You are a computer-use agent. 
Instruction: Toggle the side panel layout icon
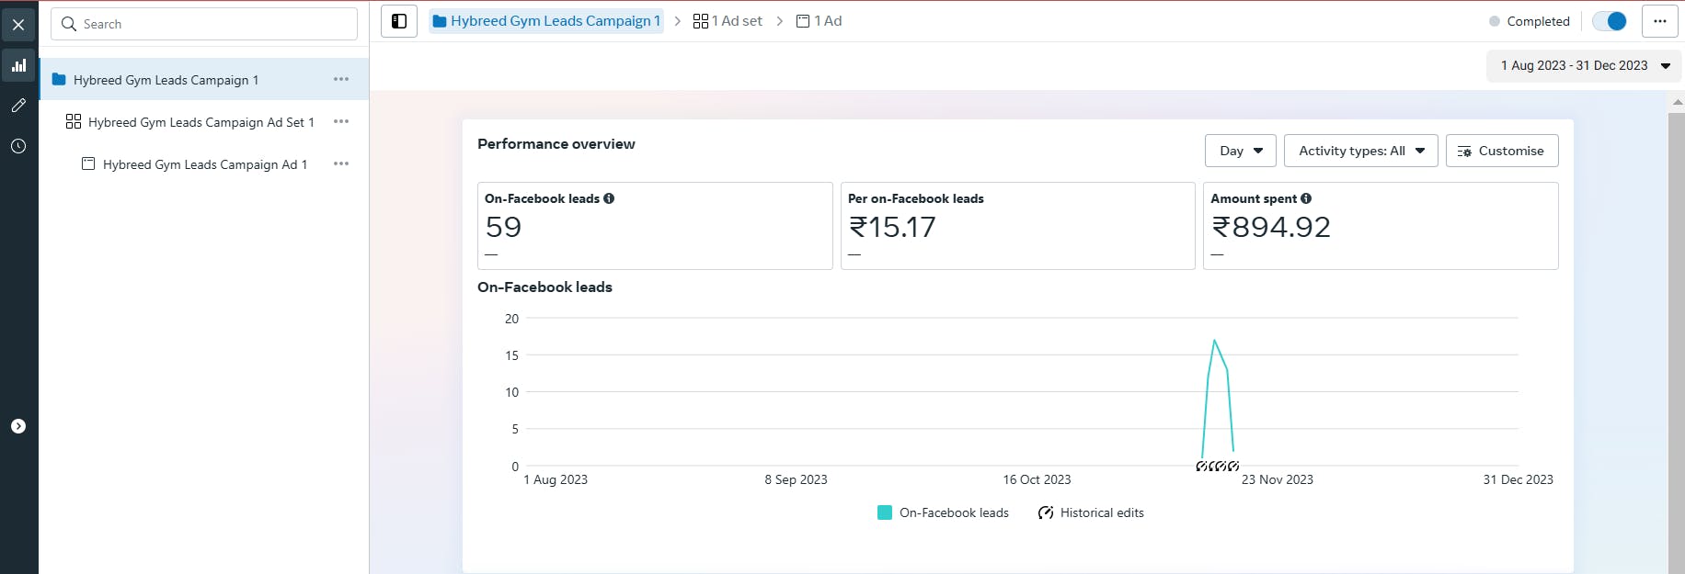[x=399, y=21]
